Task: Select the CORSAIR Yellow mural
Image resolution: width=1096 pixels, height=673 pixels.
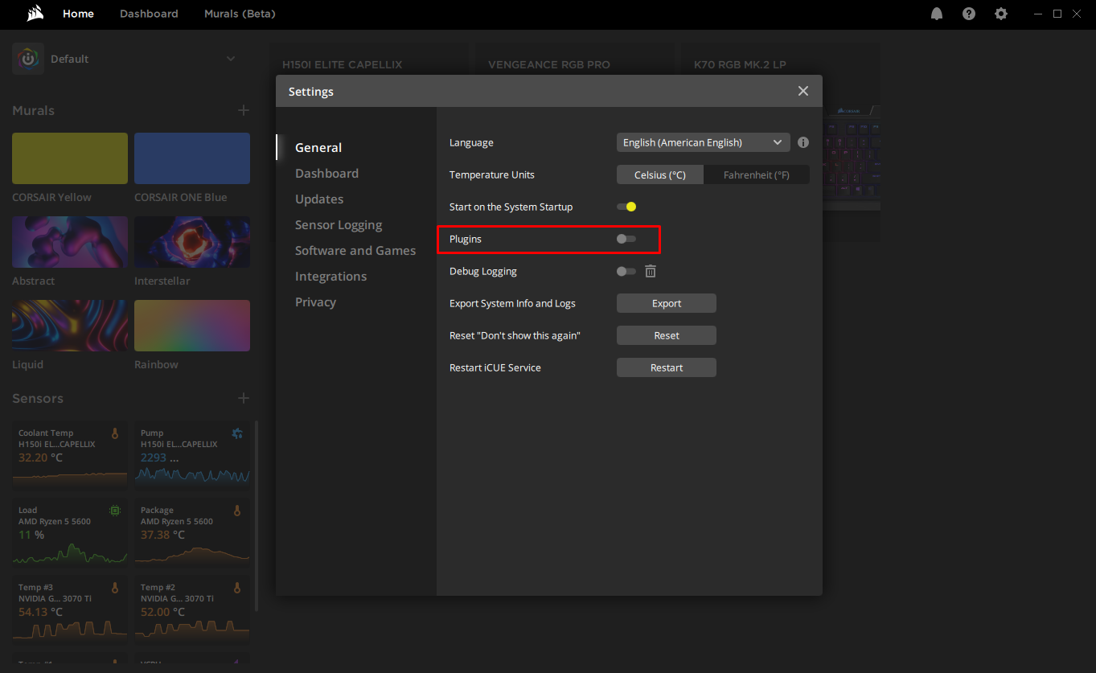Action: [x=70, y=158]
